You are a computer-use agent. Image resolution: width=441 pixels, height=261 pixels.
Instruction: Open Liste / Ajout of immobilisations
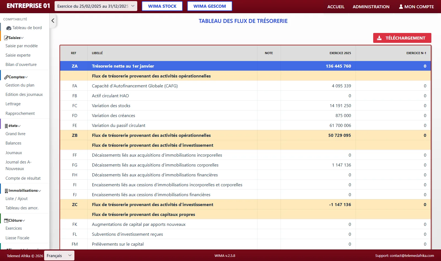pyautogui.click(x=17, y=199)
